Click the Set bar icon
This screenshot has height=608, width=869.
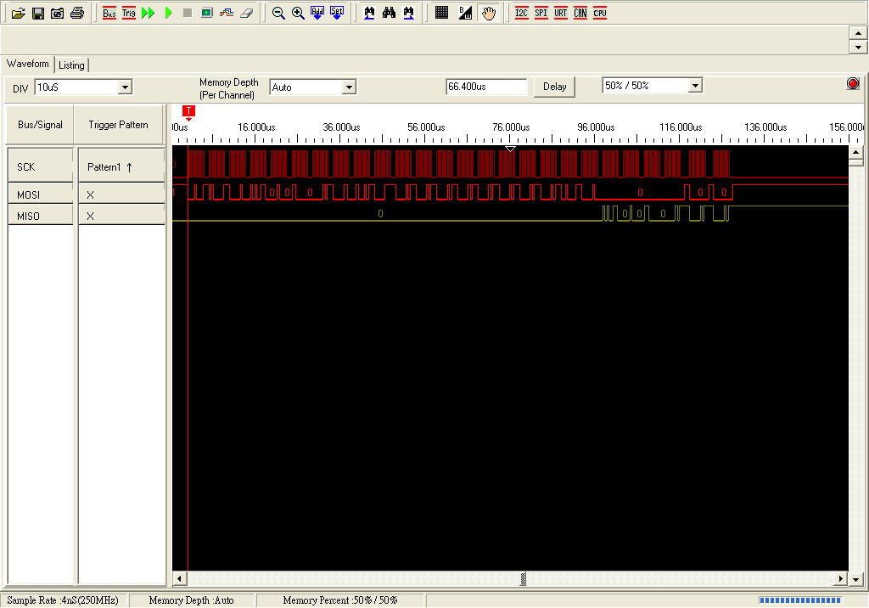[336, 14]
